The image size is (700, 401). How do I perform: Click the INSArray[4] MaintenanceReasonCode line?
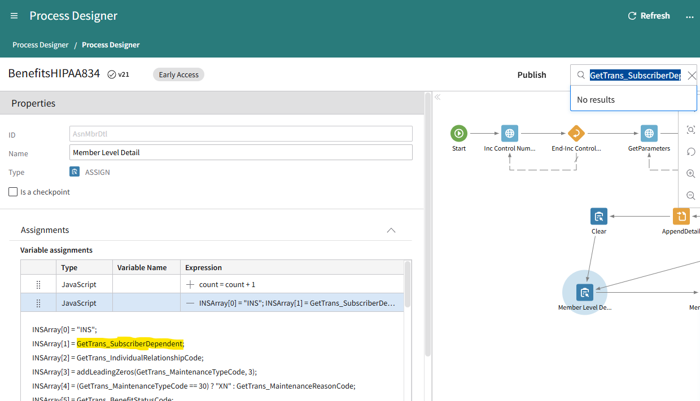point(194,386)
